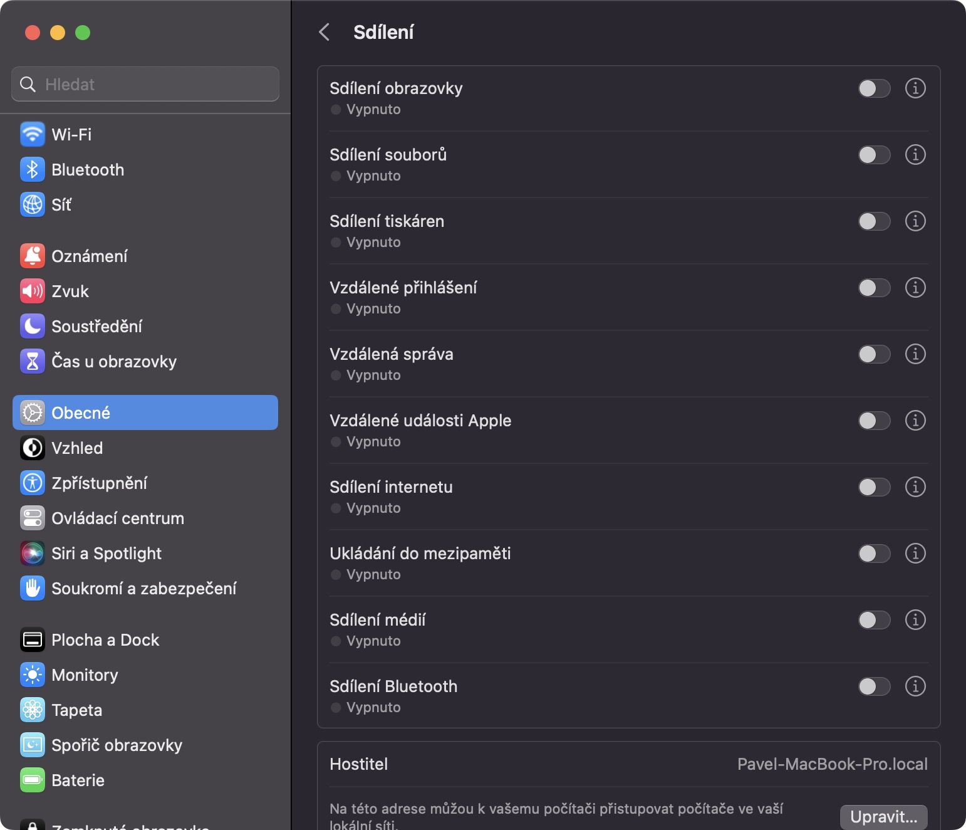Enable Sdílení Bluetooth switch
Image resolution: width=966 pixels, height=830 pixels.
874,686
